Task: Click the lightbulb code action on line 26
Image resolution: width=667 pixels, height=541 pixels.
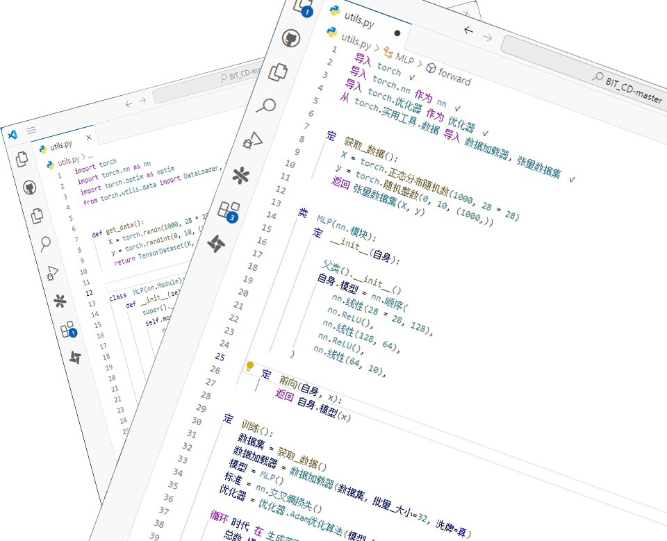Action: pos(250,366)
